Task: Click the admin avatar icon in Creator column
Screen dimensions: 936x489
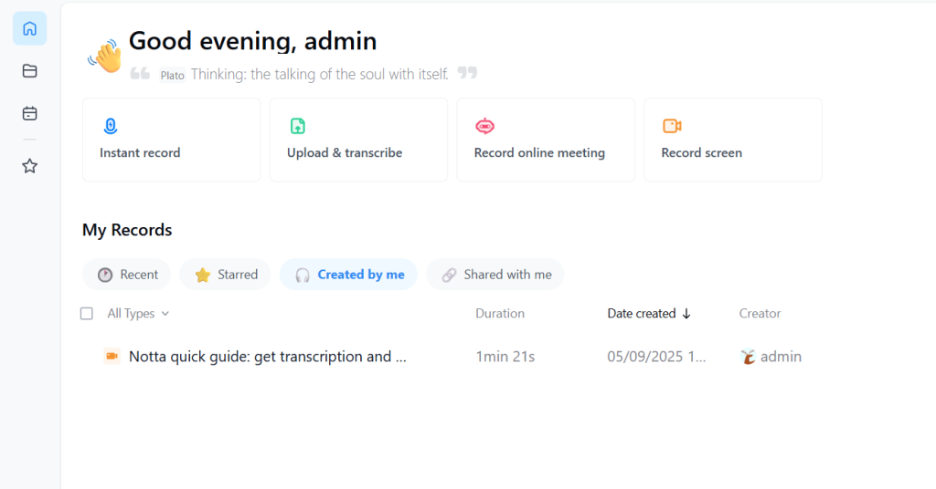Action: [x=748, y=357]
